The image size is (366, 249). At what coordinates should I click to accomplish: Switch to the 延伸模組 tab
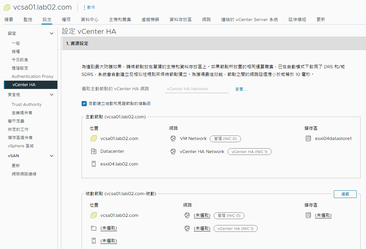pyautogui.click(x=297, y=19)
